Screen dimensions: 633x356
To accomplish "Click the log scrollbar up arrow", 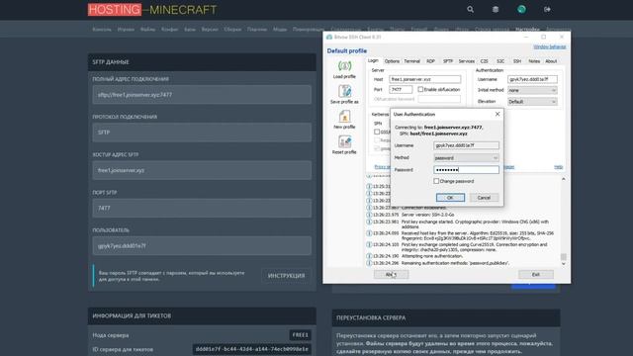I will [x=564, y=179].
